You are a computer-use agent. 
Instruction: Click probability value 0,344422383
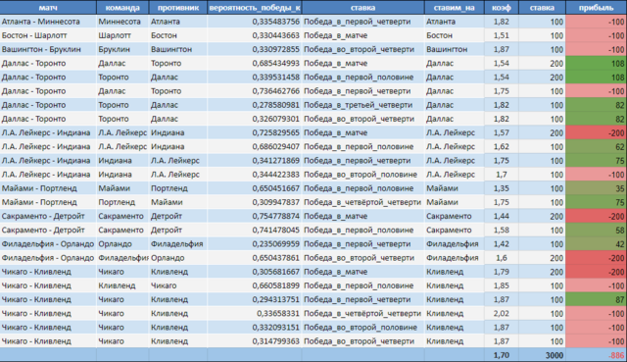(255, 175)
